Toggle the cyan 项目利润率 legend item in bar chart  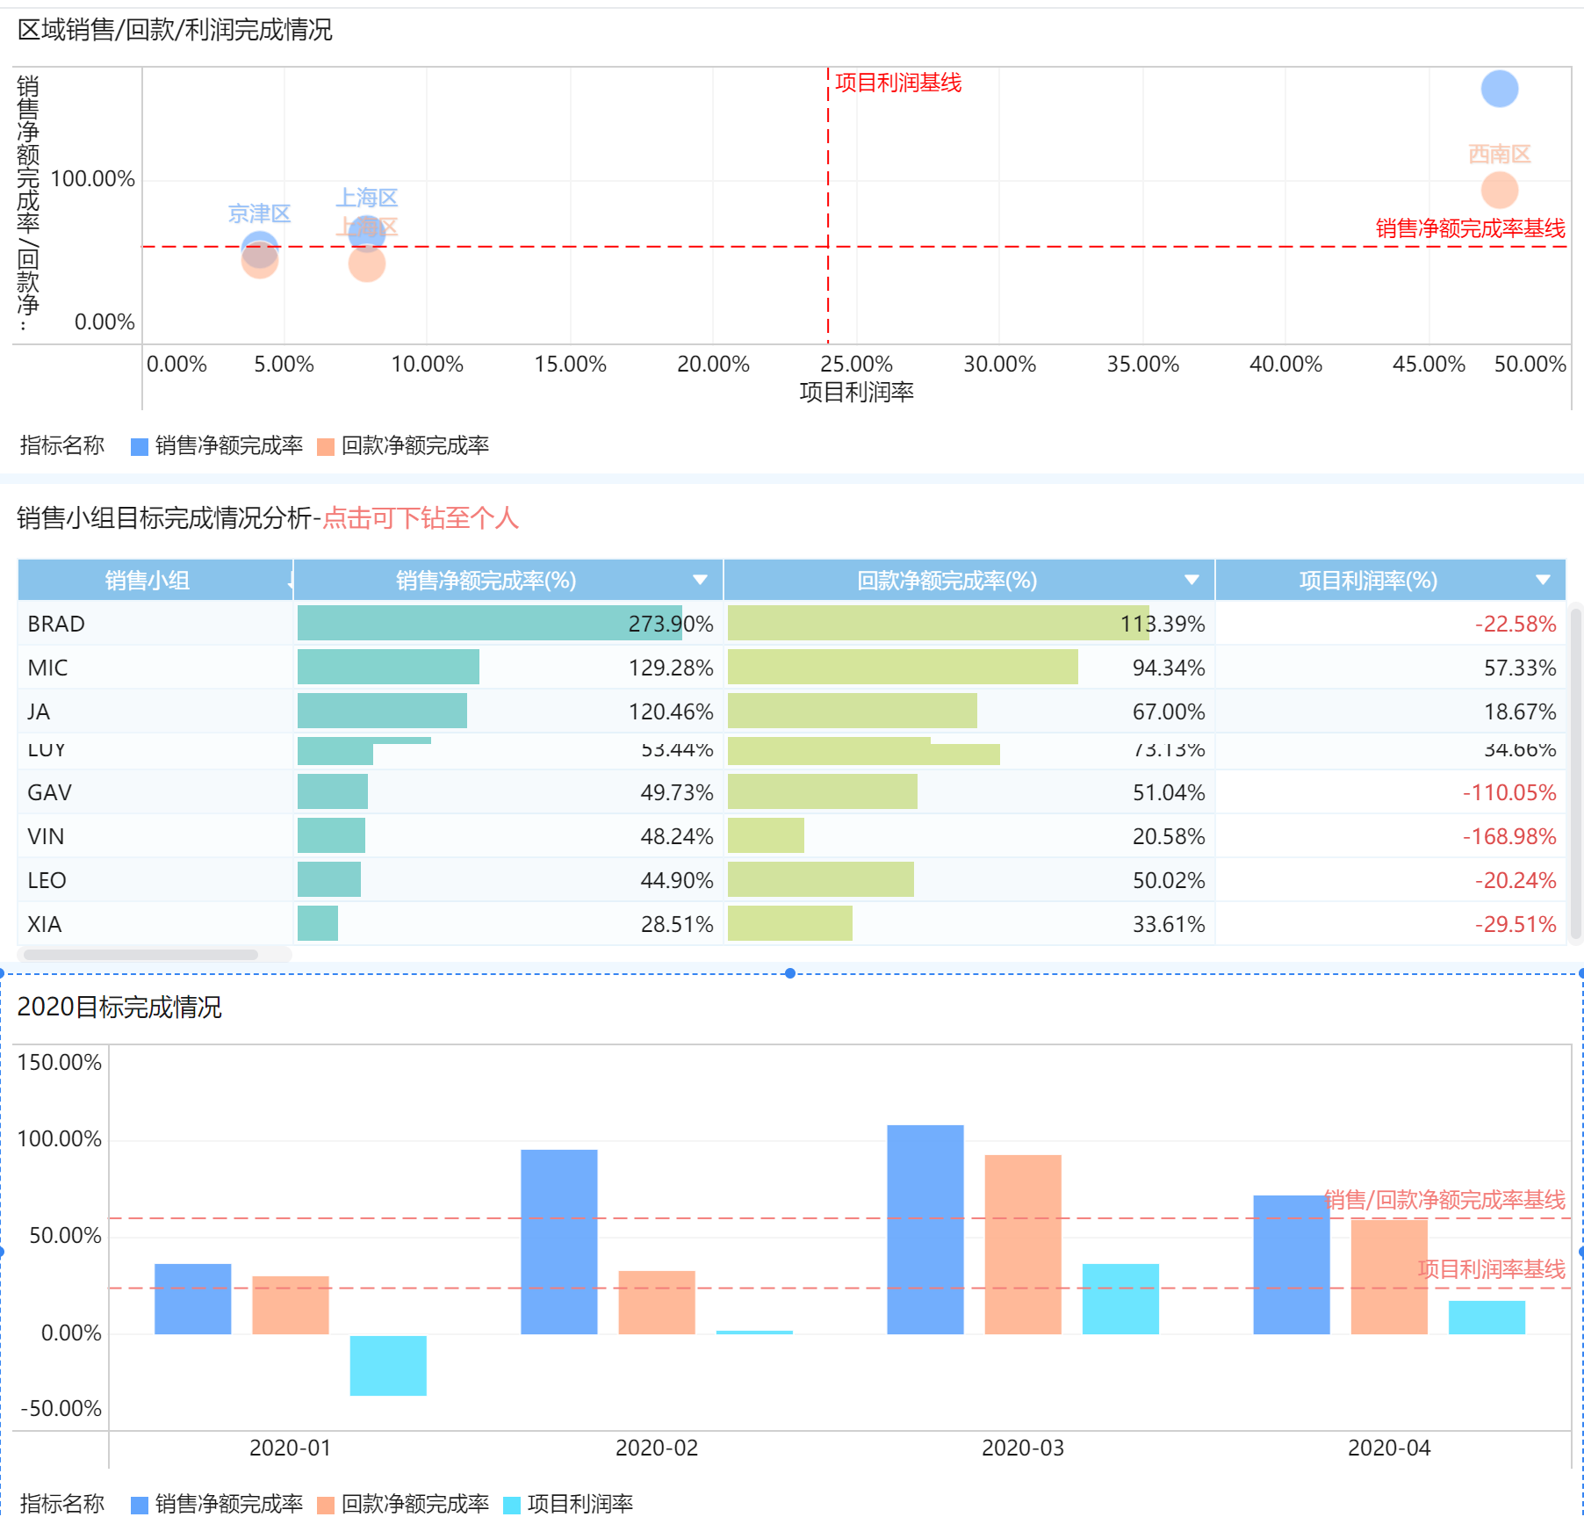coord(568,1504)
